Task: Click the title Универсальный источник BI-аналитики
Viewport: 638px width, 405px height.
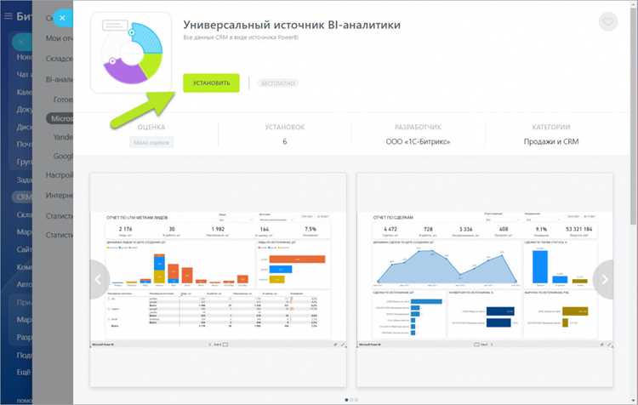Action: click(x=292, y=25)
